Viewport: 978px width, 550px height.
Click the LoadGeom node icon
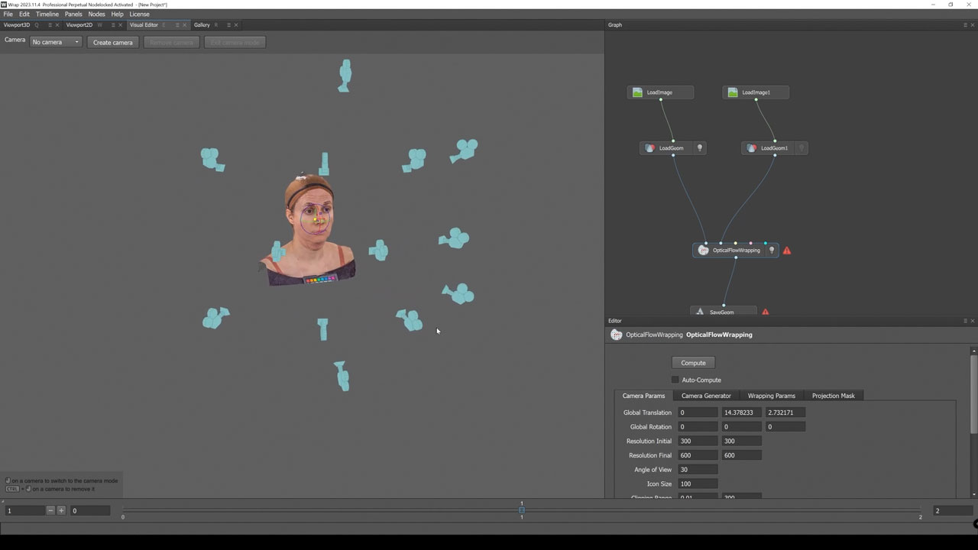coord(649,148)
